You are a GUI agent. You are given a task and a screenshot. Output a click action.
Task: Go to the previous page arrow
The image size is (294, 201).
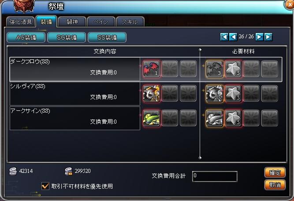click(233, 37)
